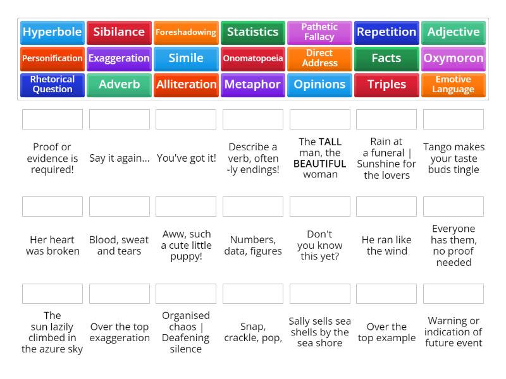Click the Onomatopoeia tile
Viewport: 506px width, 379px height.
(252, 58)
